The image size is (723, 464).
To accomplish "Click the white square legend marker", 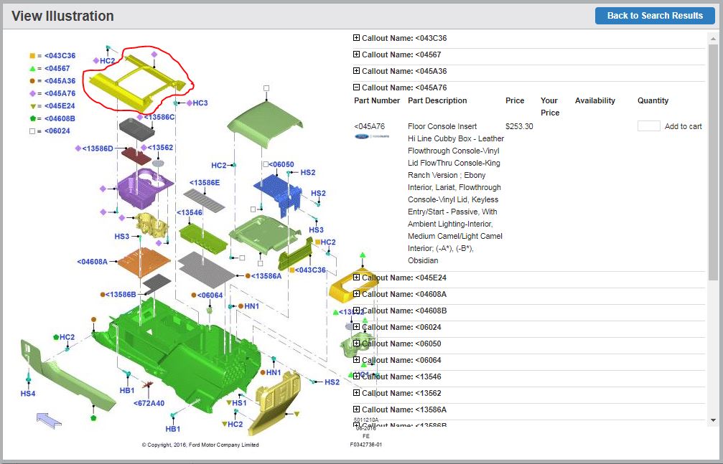I will pyautogui.click(x=32, y=131).
